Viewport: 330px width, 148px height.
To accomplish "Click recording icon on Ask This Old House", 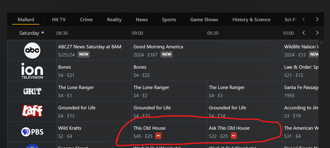I will point(233,136).
